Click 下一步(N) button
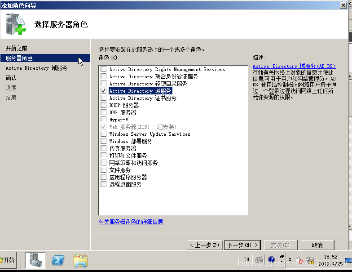The height and width of the screenshot is (272, 352). pos(242,245)
